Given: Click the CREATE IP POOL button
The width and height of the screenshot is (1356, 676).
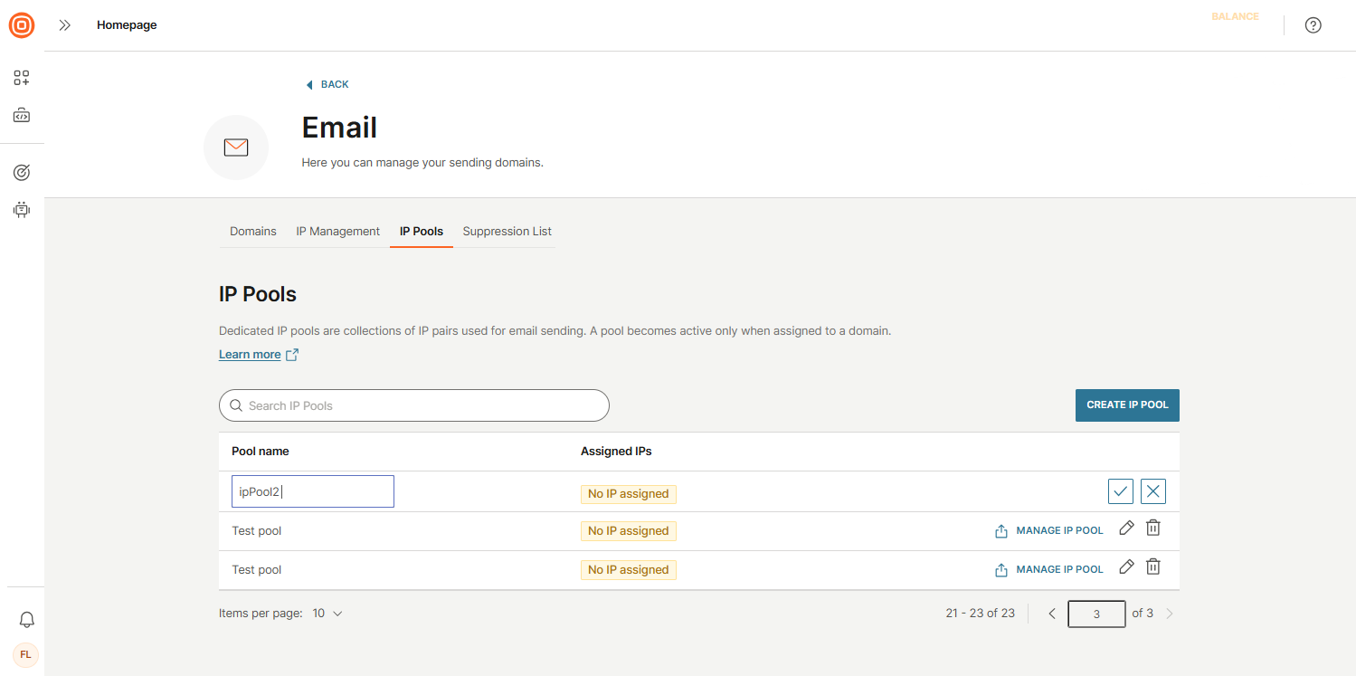Looking at the screenshot, I should [1127, 405].
